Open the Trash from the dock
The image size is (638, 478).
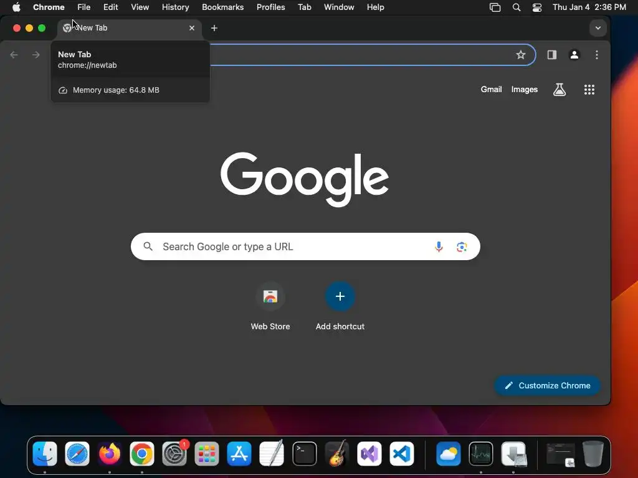click(593, 454)
